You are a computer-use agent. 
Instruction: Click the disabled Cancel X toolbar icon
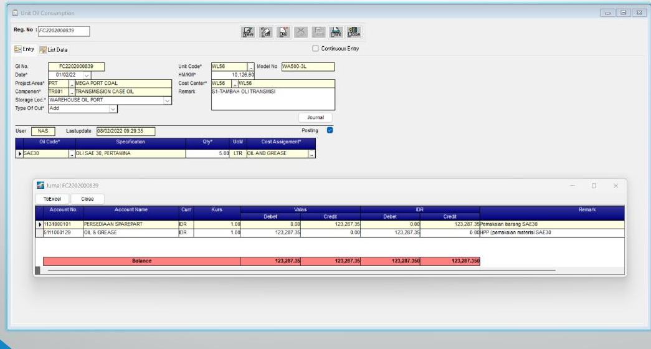pyautogui.click(x=301, y=32)
